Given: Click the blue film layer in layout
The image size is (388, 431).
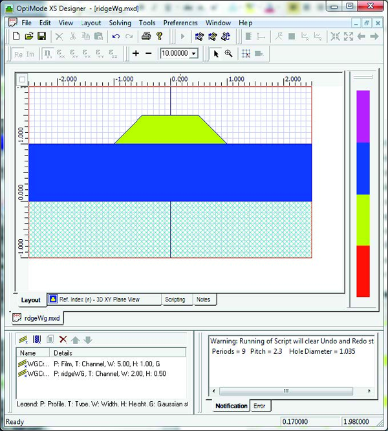Looking at the screenshot, I should coord(170,172).
